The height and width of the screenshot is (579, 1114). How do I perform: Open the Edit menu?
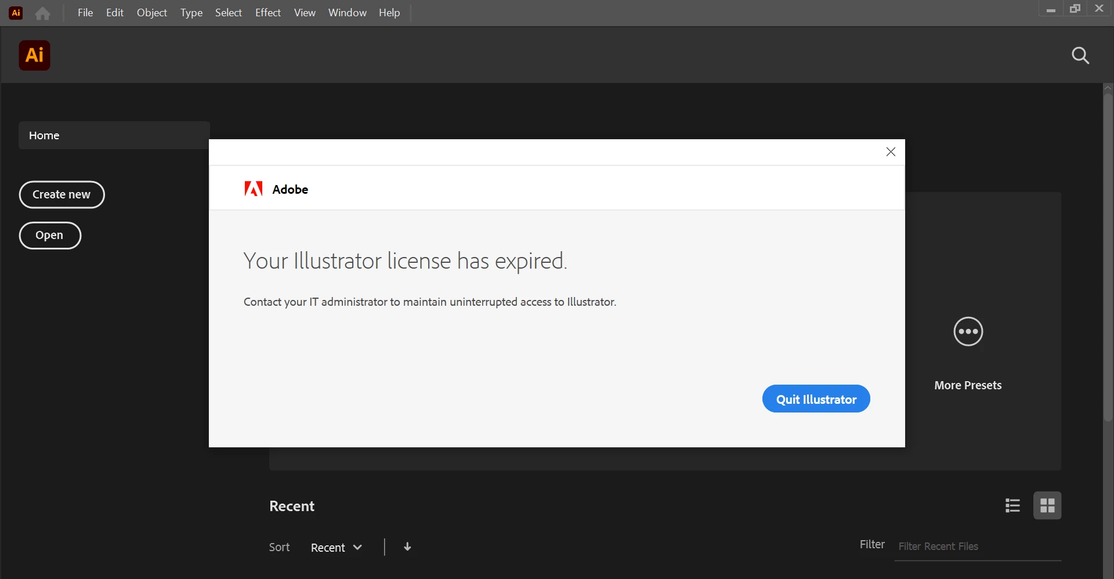click(x=115, y=13)
